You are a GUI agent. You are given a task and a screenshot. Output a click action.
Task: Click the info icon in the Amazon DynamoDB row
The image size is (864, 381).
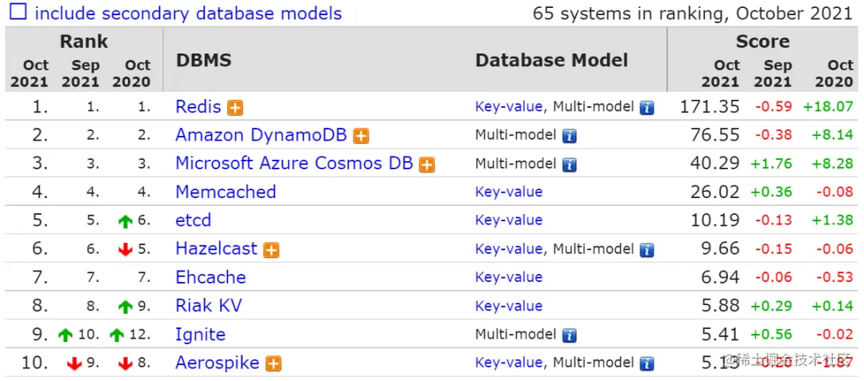click(x=569, y=136)
